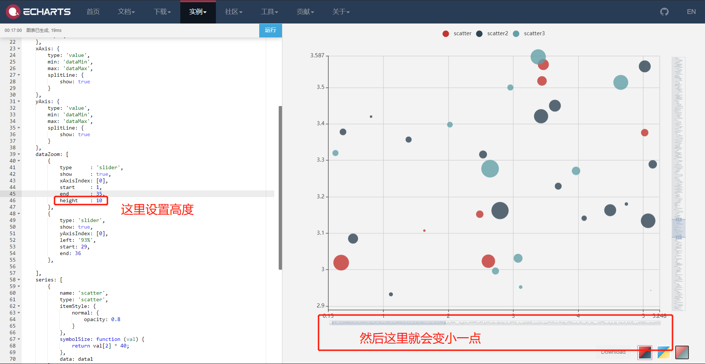Open the 下载 dropdown menu
705x364 pixels.
pyautogui.click(x=162, y=11)
